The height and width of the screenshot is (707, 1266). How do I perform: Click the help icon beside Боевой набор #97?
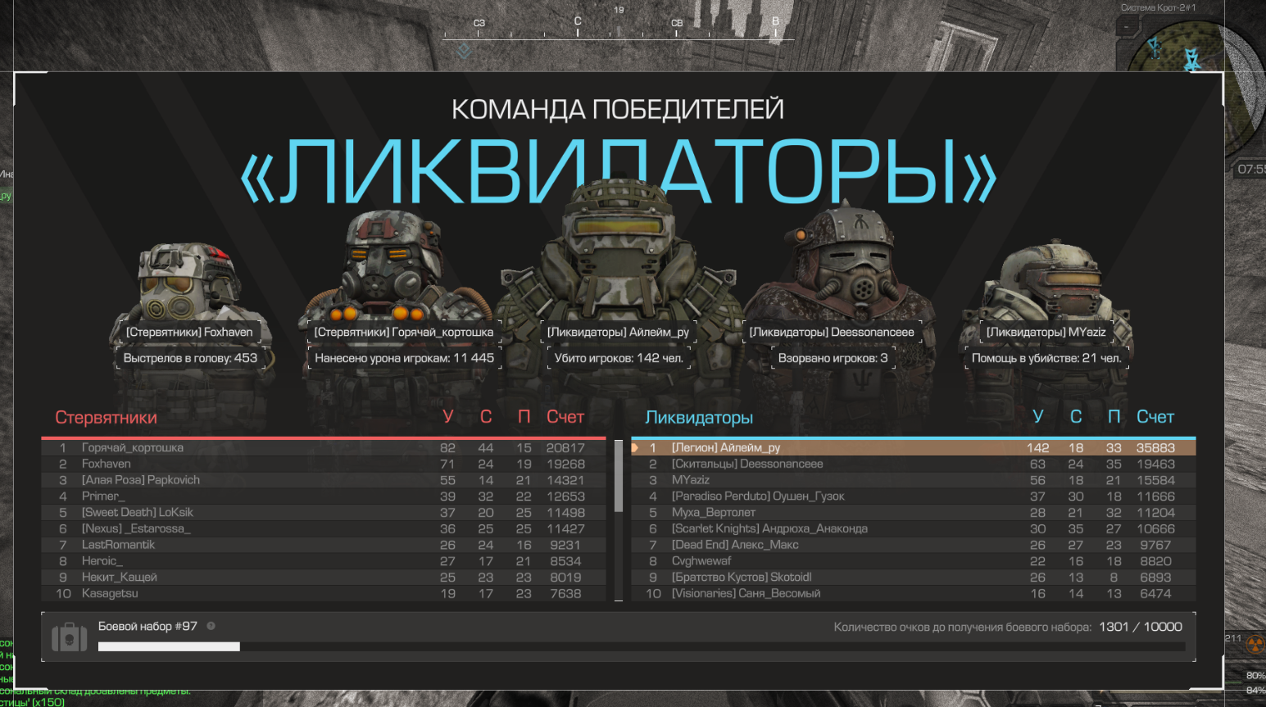(211, 626)
